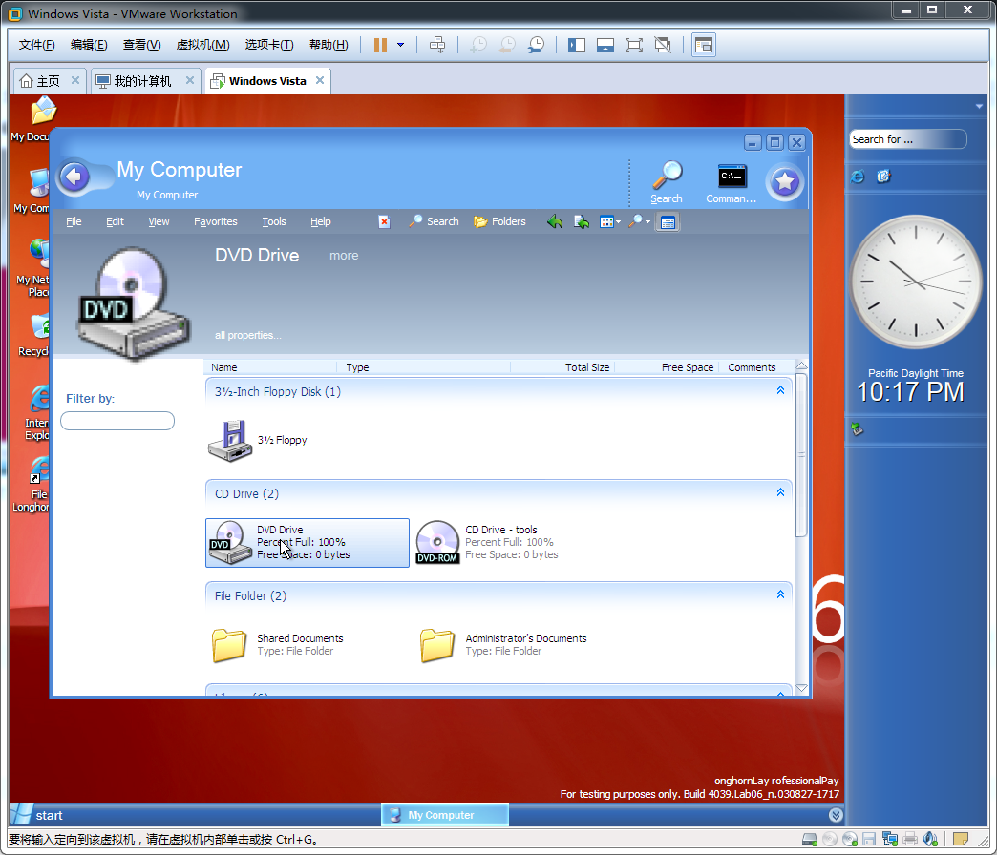
Task: Toggle VMware console view button
Action: pyautogui.click(x=704, y=45)
